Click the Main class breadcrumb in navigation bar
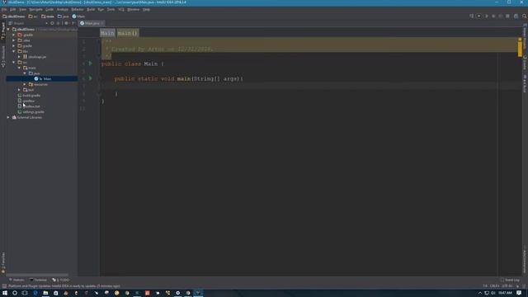 78,16
